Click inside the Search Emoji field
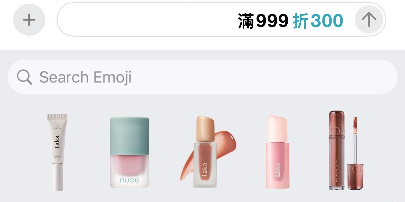The width and height of the screenshot is (405, 202). pos(202,77)
